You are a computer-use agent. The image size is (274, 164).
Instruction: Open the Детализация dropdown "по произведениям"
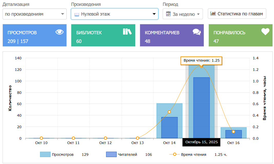tap(35, 14)
